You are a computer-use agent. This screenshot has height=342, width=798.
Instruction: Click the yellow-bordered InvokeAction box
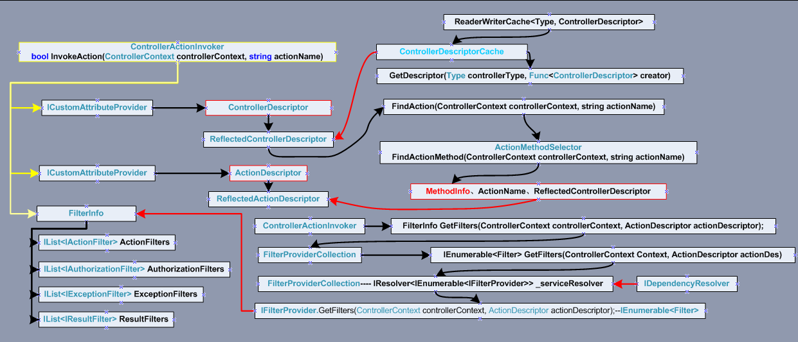[177, 52]
